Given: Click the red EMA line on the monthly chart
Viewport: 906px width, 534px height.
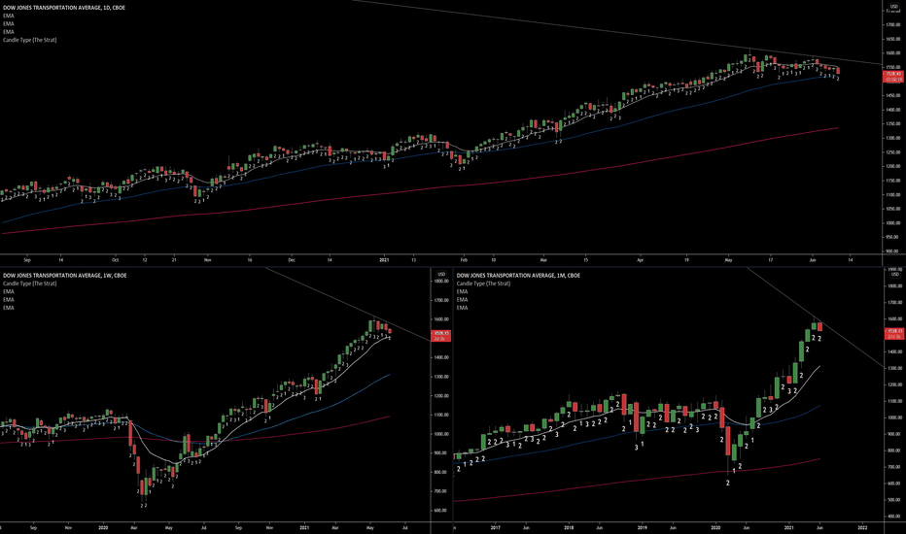Looking at the screenshot, I should click(x=636, y=480).
